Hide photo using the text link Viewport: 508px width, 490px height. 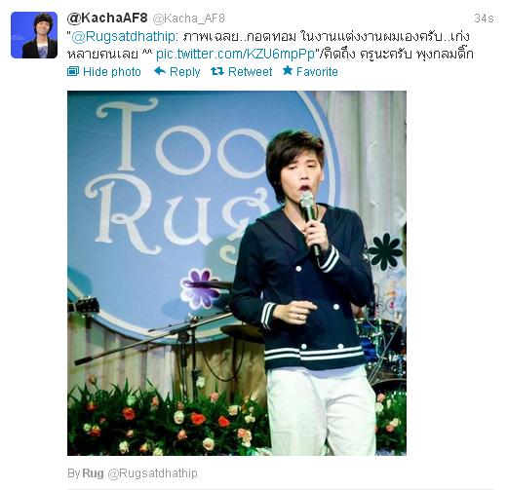[x=112, y=72]
